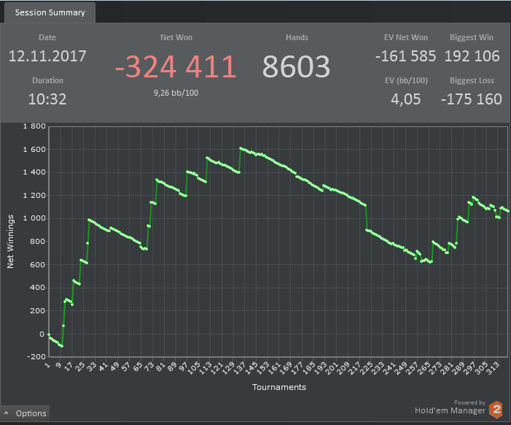
Task: Click the Date label
Action: coord(47,37)
